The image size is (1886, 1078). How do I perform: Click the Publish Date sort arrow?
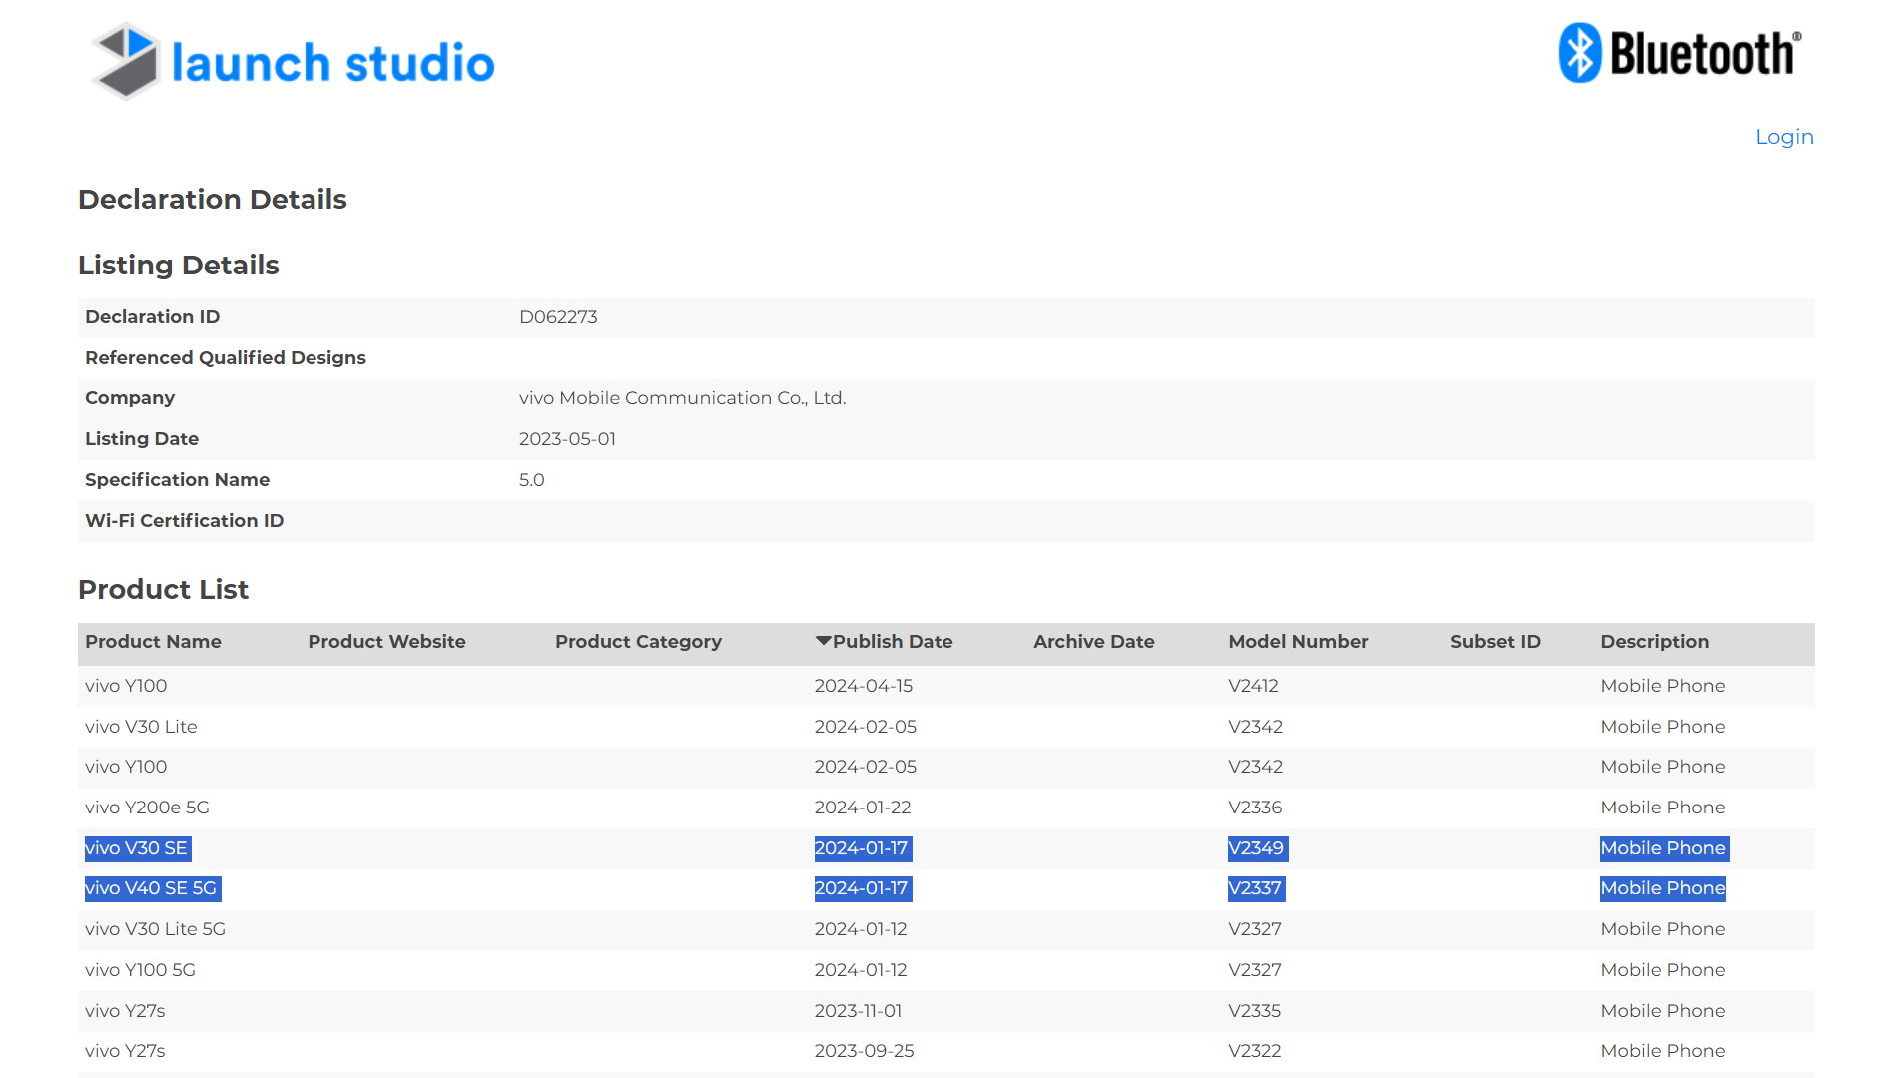pyautogui.click(x=823, y=641)
